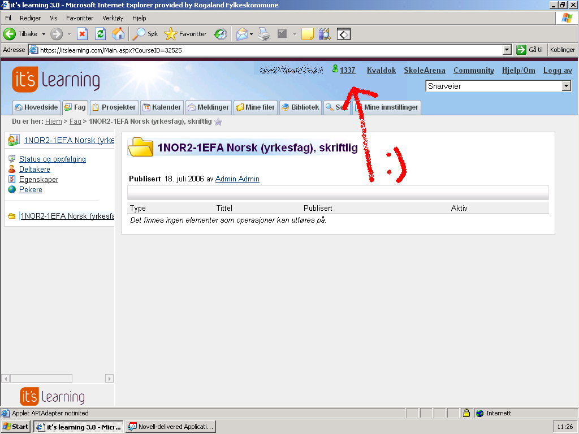Open the Favoritter menu in menu bar
Viewport: 579px width, 434px height.
pyautogui.click(x=80, y=18)
